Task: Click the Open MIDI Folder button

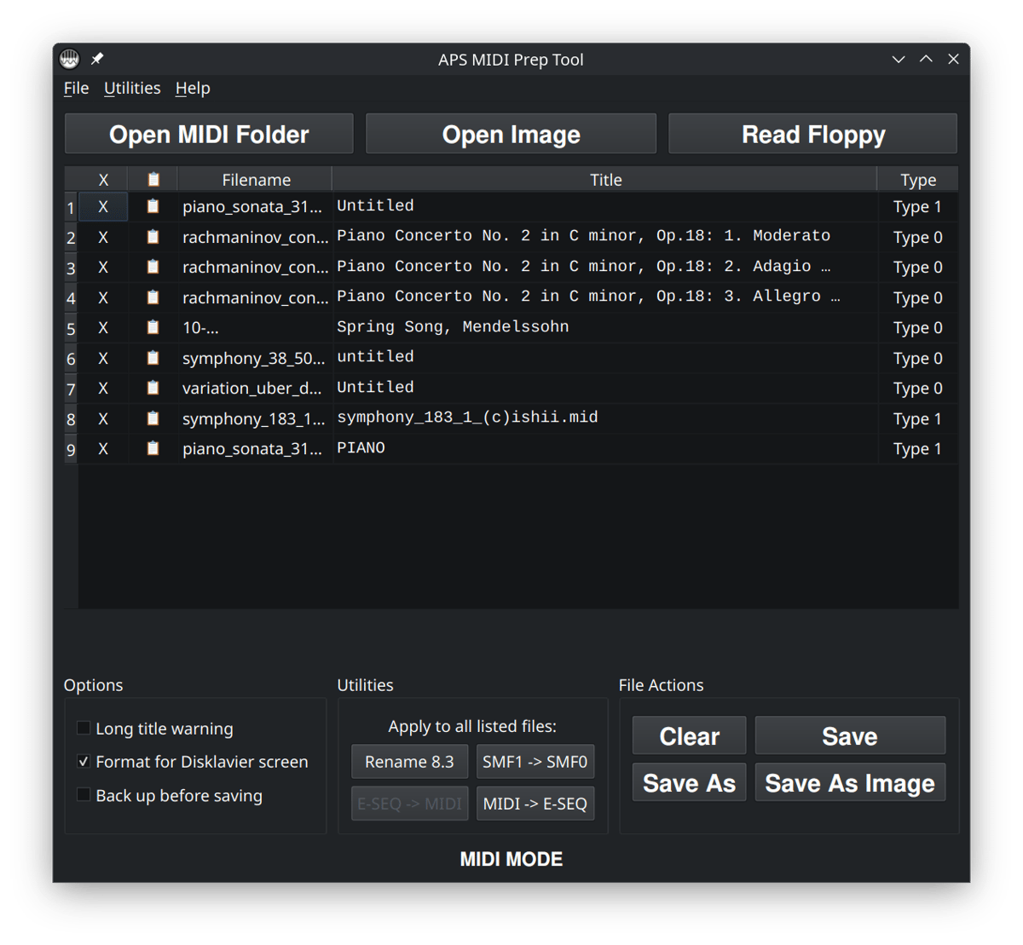Action: click(x=209, y=135)
